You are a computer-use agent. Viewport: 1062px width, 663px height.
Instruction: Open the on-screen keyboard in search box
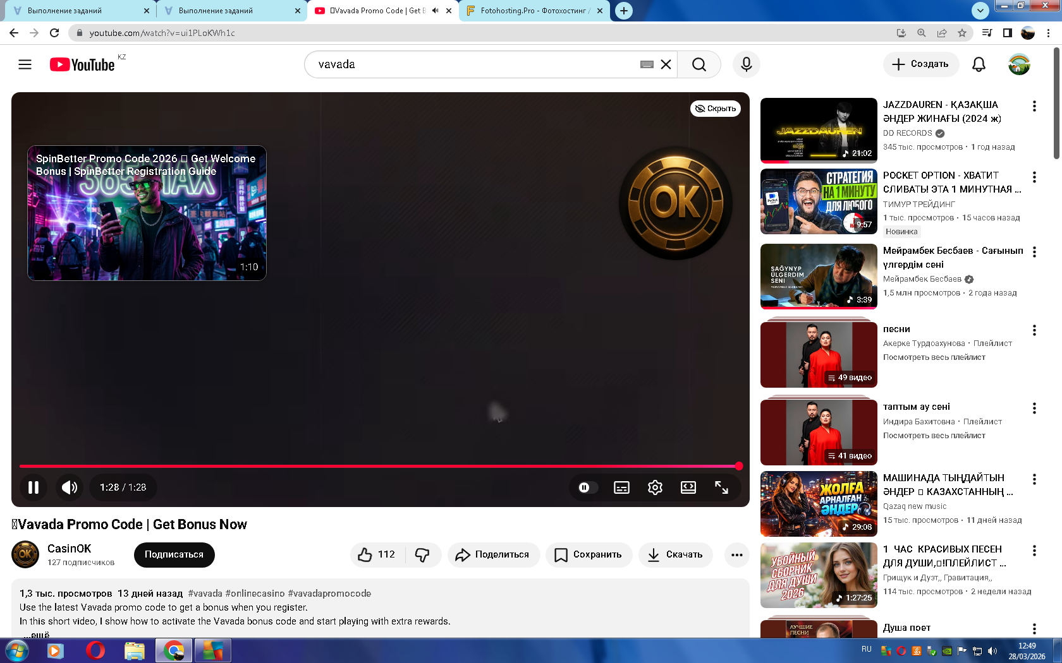(647, 64)
